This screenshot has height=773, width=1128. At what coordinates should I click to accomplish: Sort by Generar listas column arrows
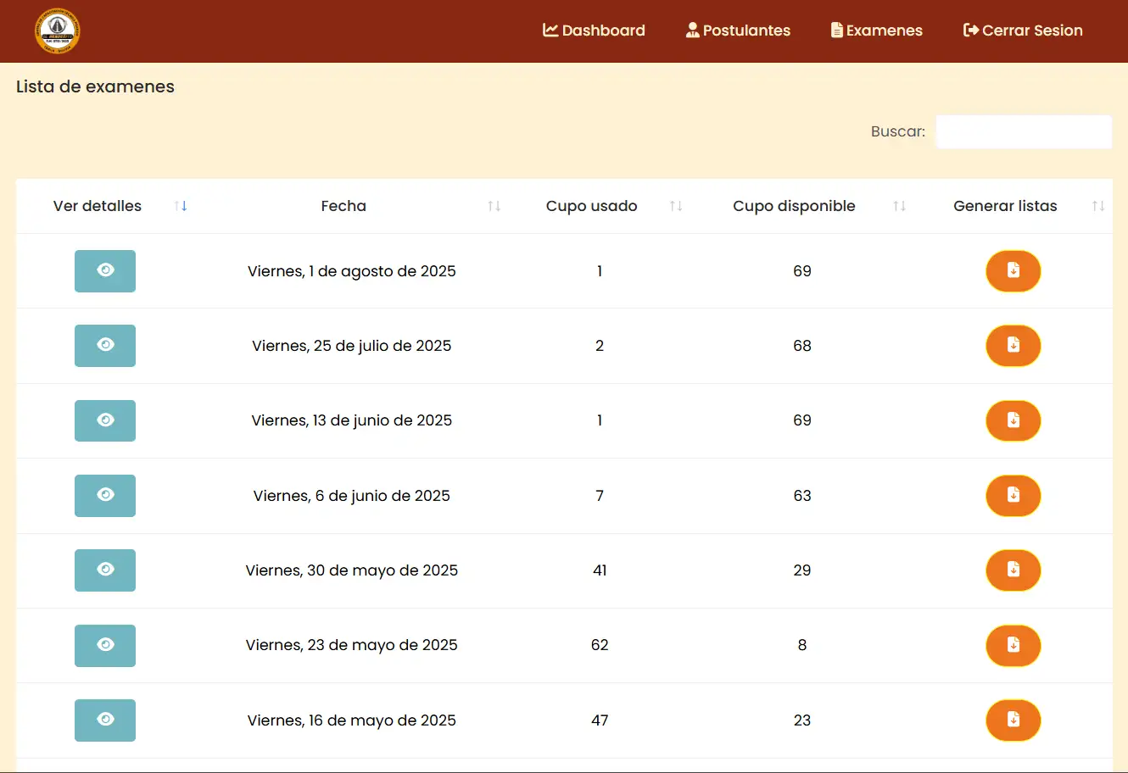click(x=1098, y=206)
